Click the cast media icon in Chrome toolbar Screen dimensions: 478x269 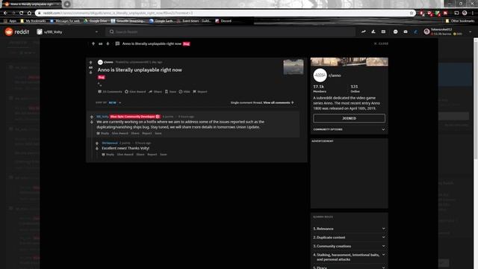click(x=456, y=13)
